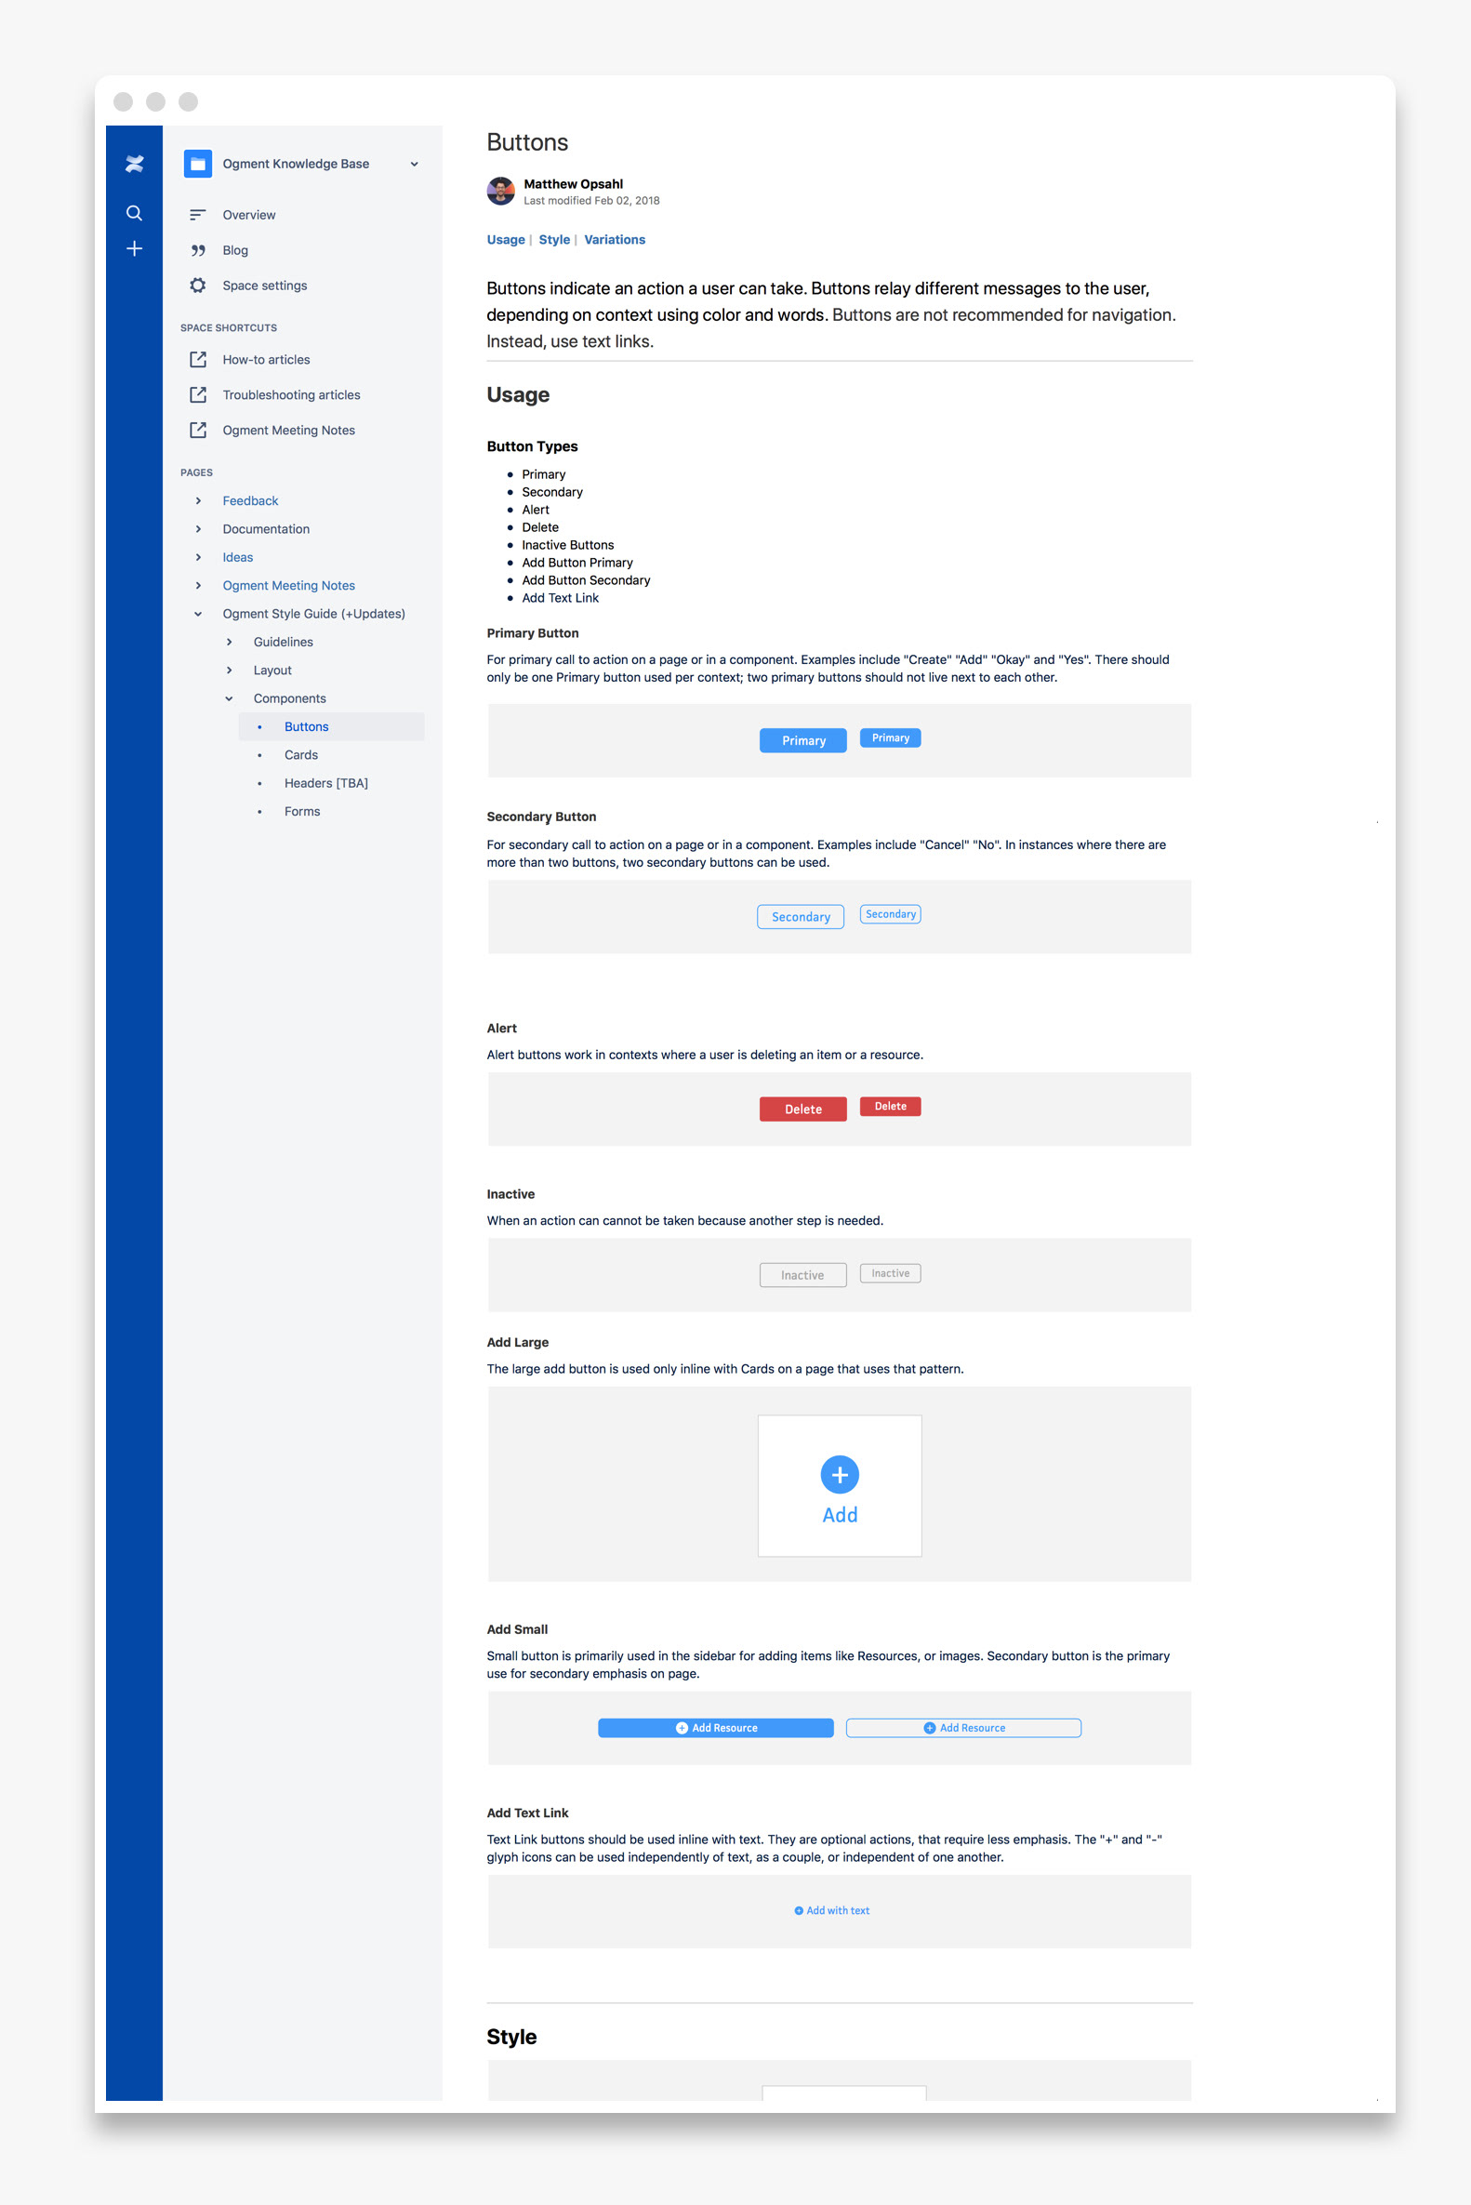Screen dimensions: 1471x2205
Task: Click the create plus icon in sidebar
Action: point(134,248)
